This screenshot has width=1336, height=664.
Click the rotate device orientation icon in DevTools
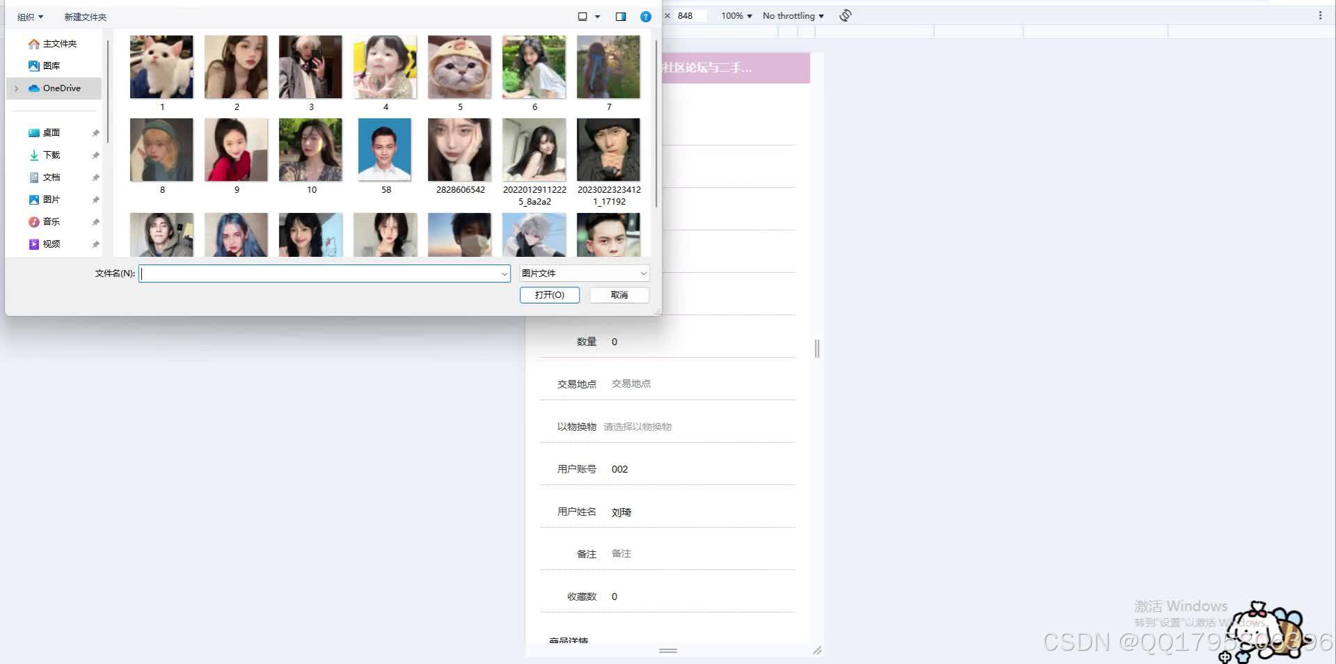click(845, 15)
